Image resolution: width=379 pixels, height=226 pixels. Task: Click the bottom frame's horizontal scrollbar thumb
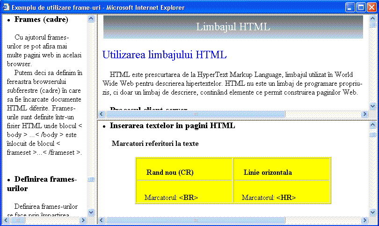click(196, 220)
